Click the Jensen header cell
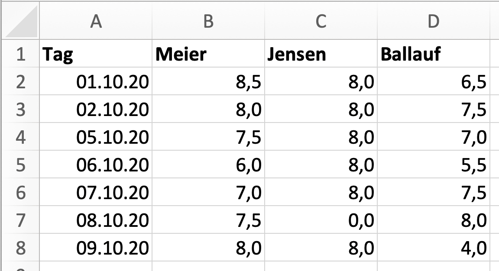The image size is (499, 271). coord(321,53)
